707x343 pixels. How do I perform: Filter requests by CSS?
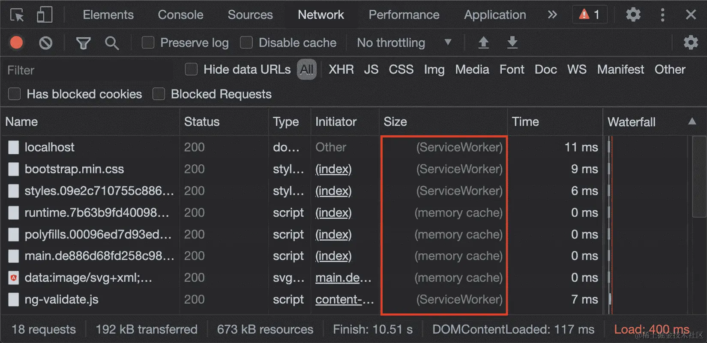pos(401,69)
